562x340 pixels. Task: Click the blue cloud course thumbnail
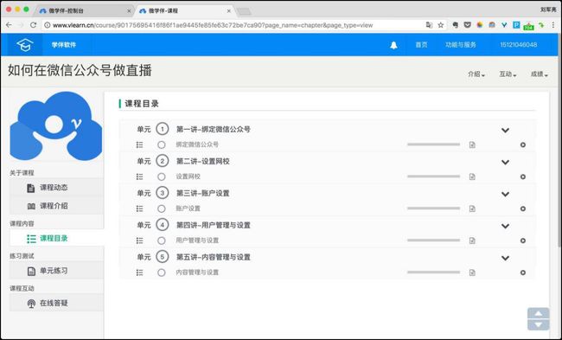click(x=56, y=126)
